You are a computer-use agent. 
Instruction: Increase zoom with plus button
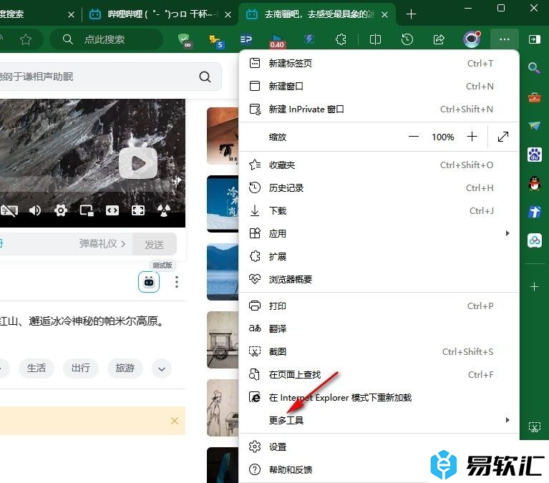click(x=472, y=137)
